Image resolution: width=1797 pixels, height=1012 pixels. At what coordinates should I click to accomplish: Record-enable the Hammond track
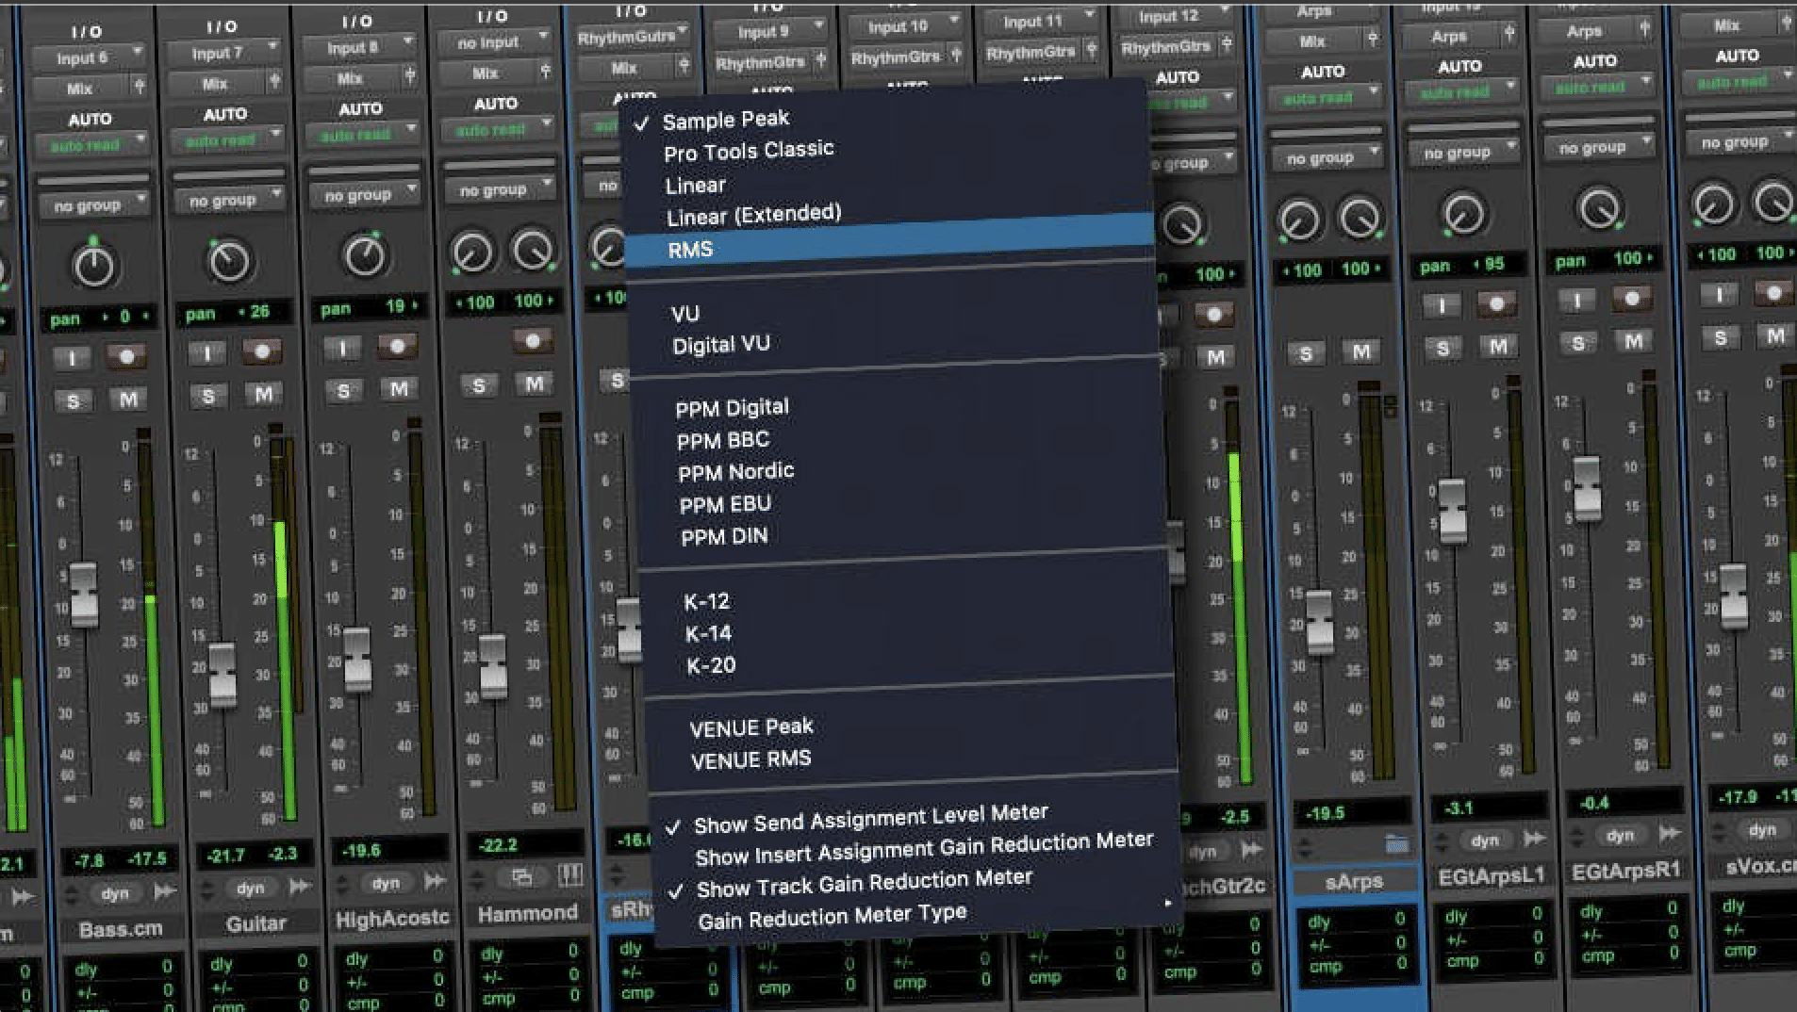pyautogui.click(x=533, y=340)
